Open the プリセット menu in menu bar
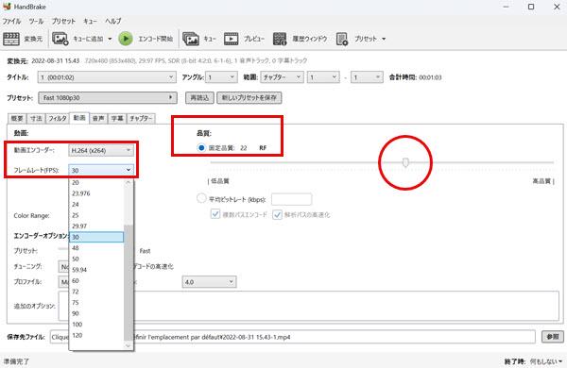The image size is (567, 368). [x=63, y=21]
